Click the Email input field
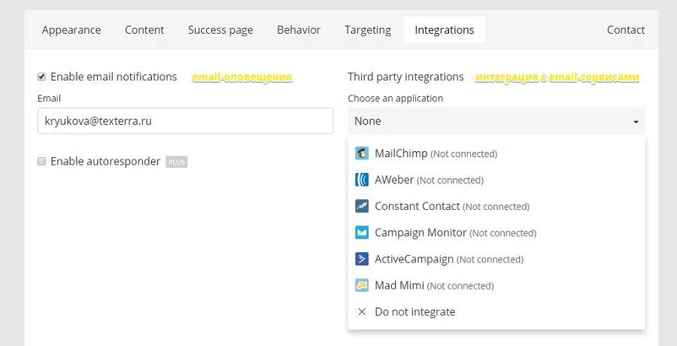 click(185, 120)
